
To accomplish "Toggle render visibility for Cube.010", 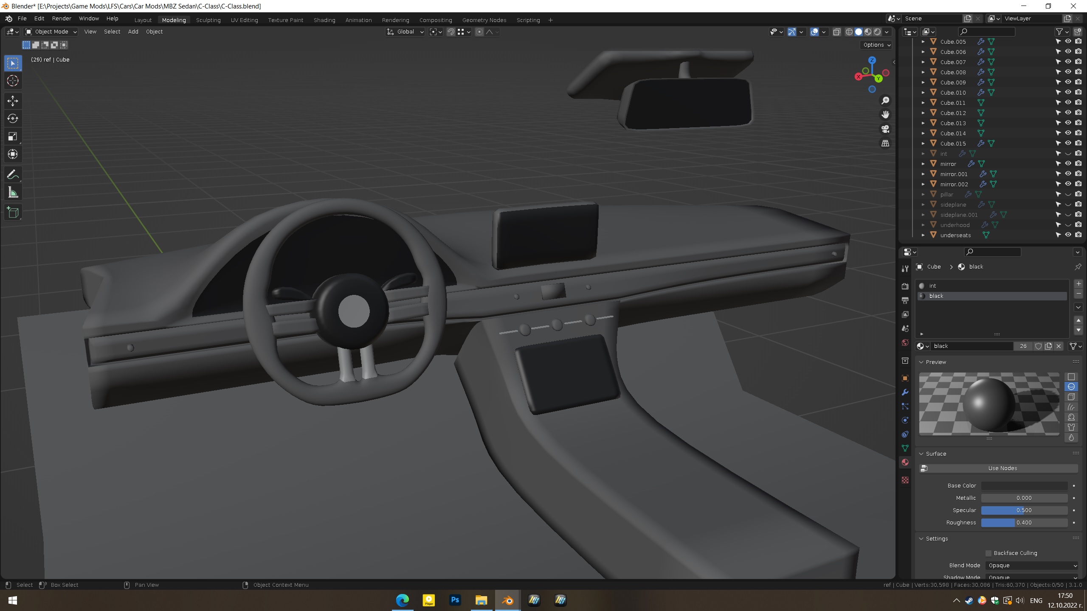I will pos(1078,92).
